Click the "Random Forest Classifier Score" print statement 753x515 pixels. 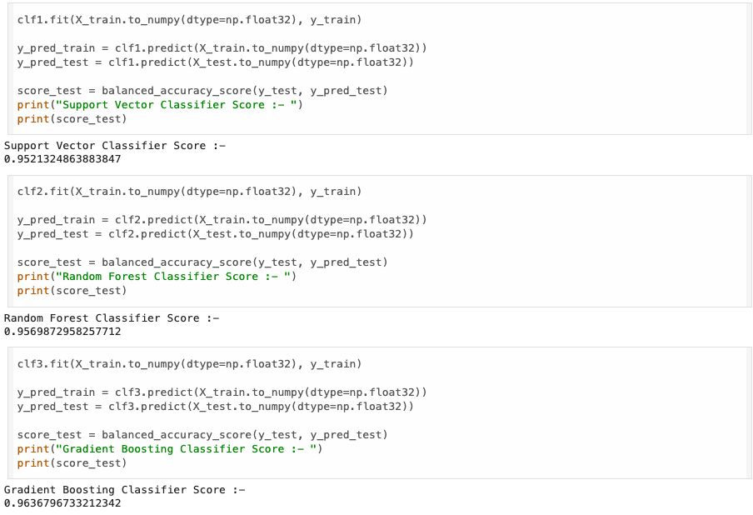[157, 277]
